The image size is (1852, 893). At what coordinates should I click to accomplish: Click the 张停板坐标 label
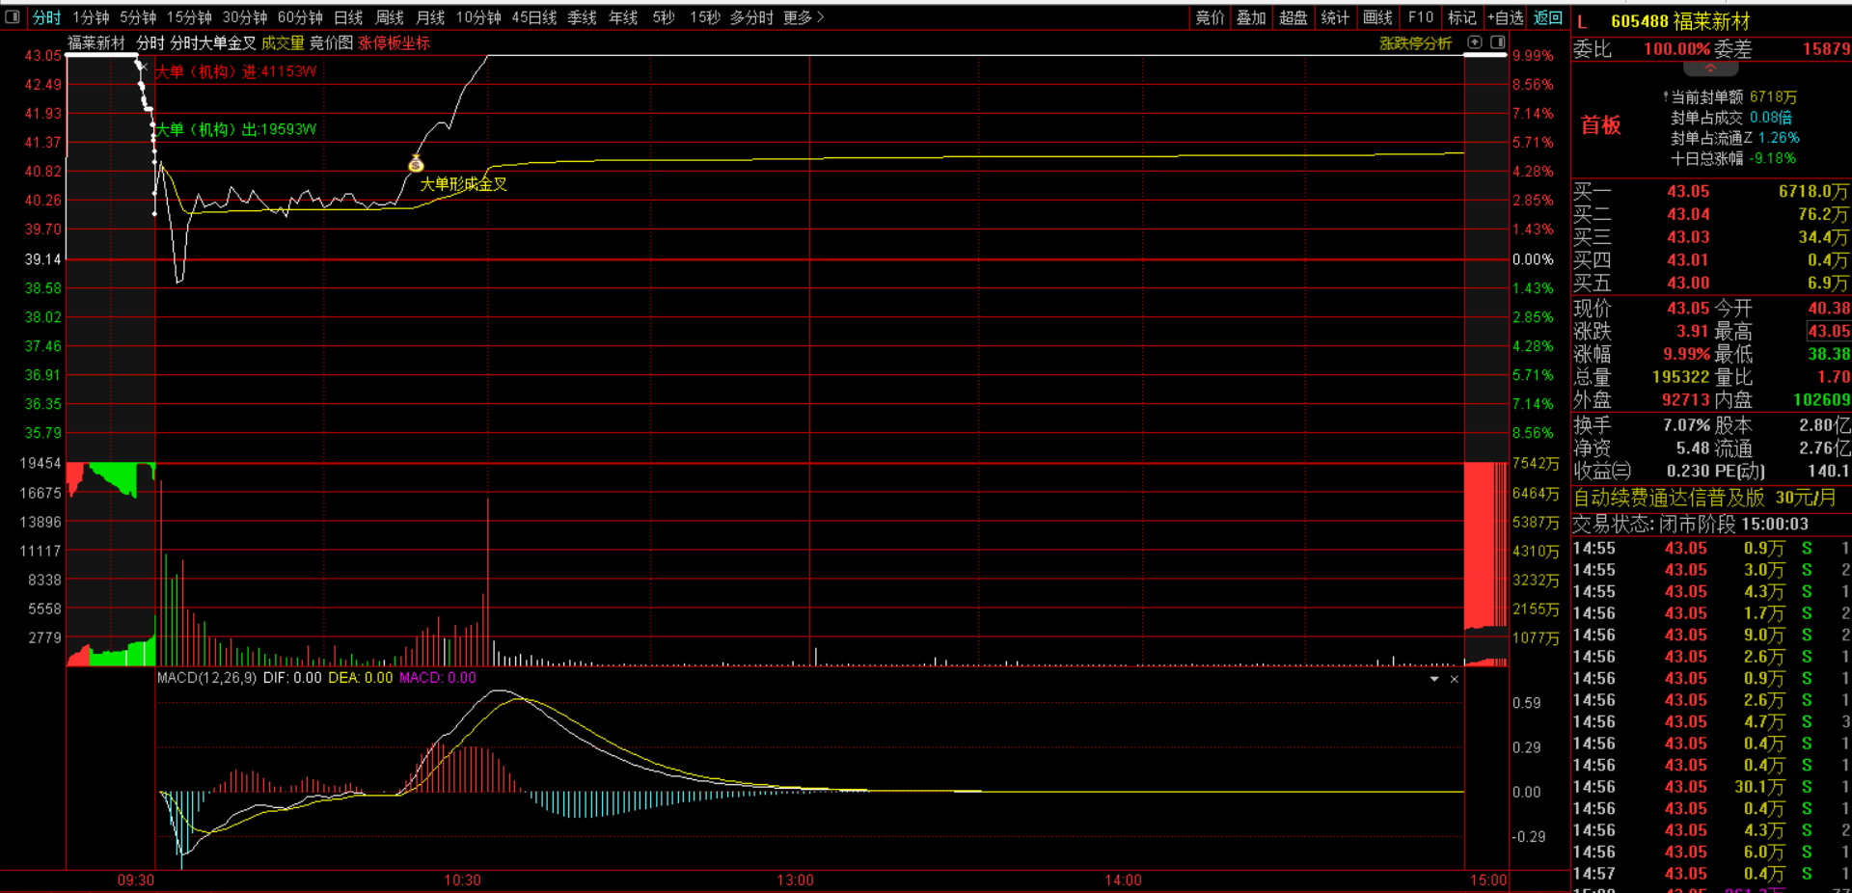(395, 43)
